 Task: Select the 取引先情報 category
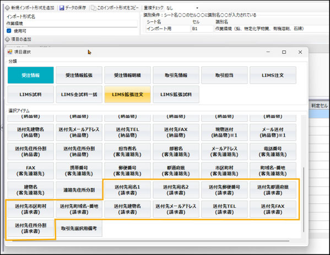[x=176, y=75]
